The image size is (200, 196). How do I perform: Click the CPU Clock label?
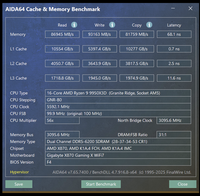(x=20, y=107)
